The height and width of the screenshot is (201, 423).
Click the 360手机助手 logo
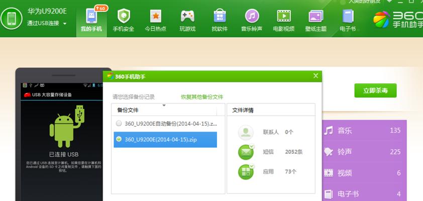pos(398,20)
